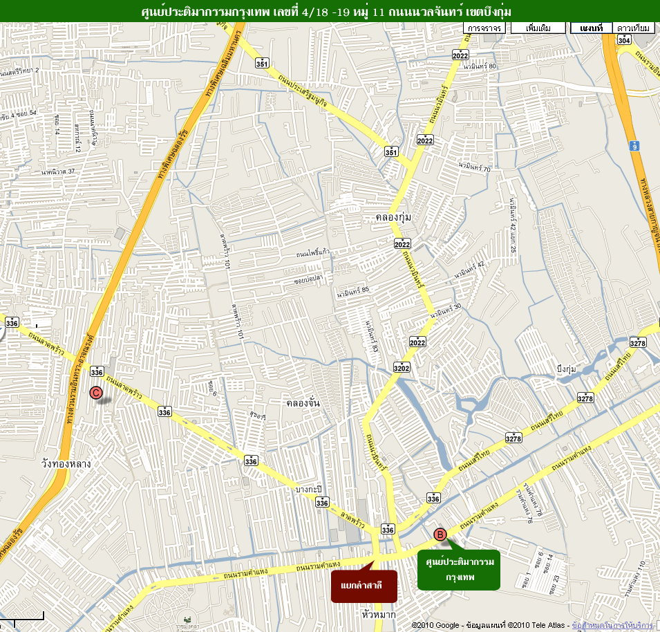The image size is (660, 632).
Task: Click the นวมินทร์ 30 street label
Action: pos(446,311)
